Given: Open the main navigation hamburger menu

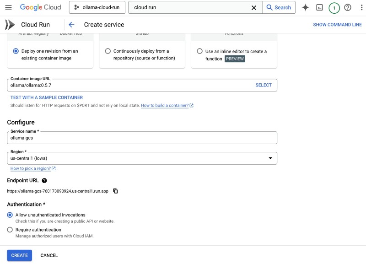Looking at the screenshot, I should coord(8,7).
